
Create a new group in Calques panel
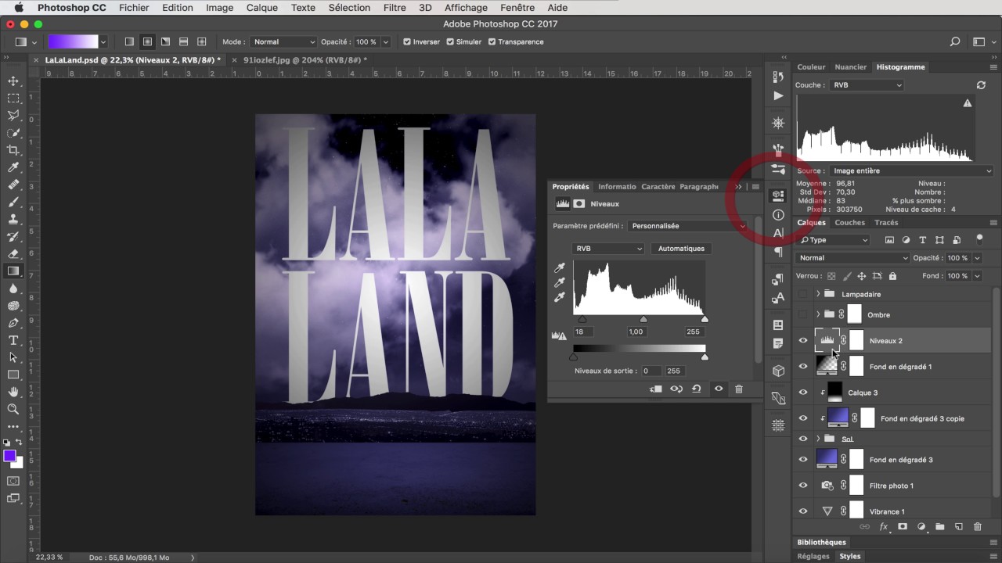[940, 527]
